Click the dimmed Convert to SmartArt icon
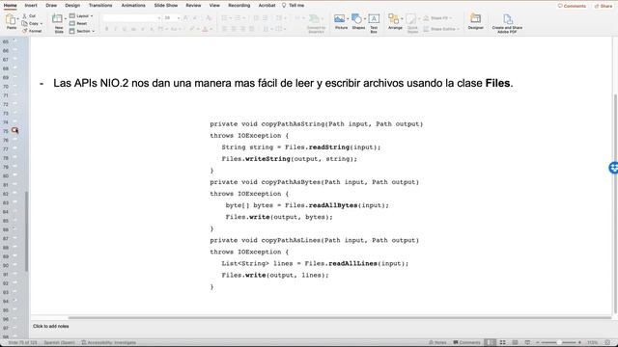Screen dimensions: 618x347 pos(314,19)
